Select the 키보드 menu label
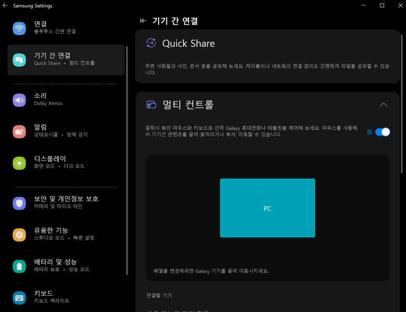406x312 pixels. [x=44, y=294]
